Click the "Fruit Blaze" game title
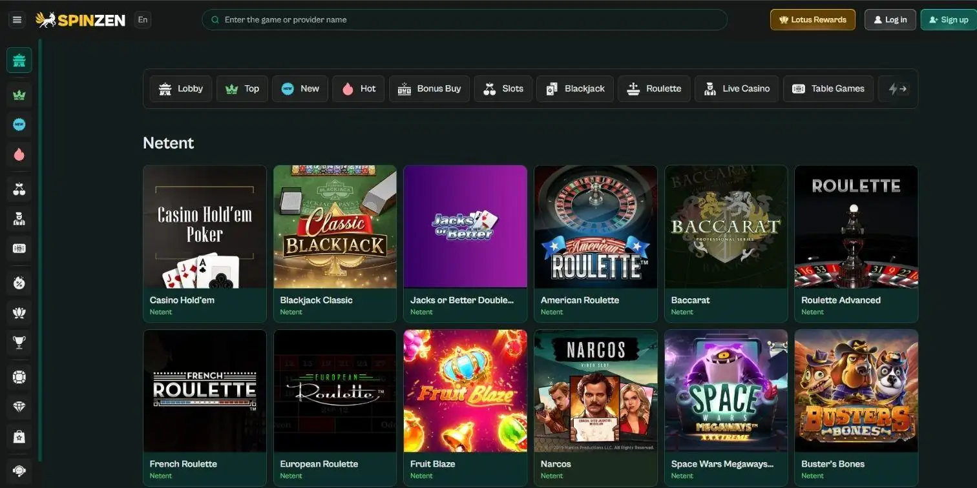The image size is (977, 488). [433, 464]
